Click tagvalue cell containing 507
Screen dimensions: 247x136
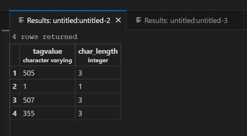(x=47, y=100)
